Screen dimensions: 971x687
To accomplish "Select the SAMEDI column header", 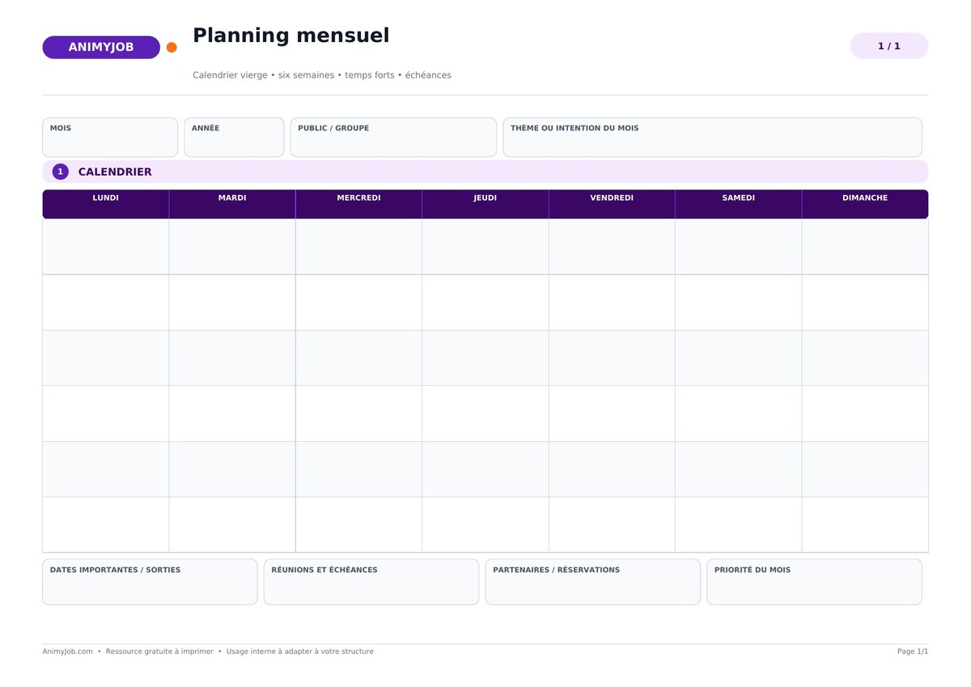I will tap(739, 204).
